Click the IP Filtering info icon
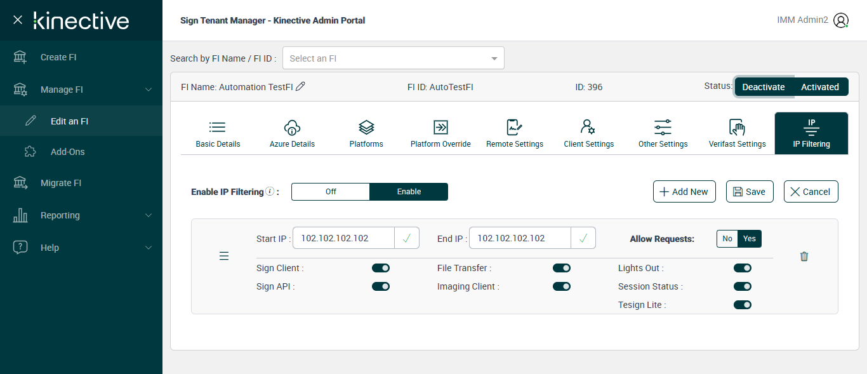 pos(270,191)
